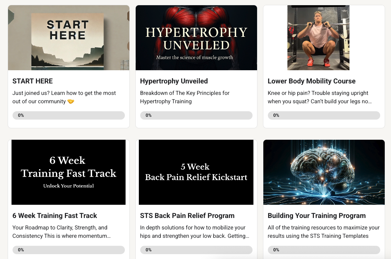Open the squat photo for Lower Body Mobility

click(x=318, y=38)
